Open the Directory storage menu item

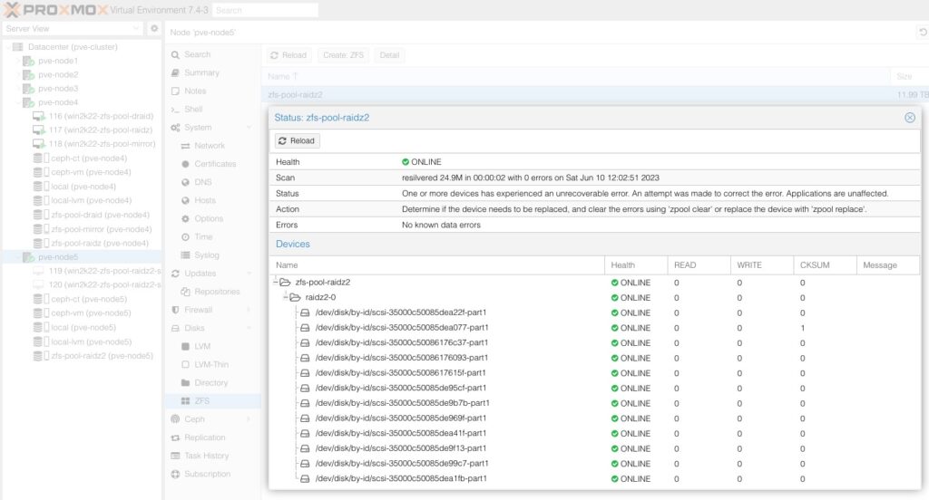pyautogui.click(x=212, y=383)
